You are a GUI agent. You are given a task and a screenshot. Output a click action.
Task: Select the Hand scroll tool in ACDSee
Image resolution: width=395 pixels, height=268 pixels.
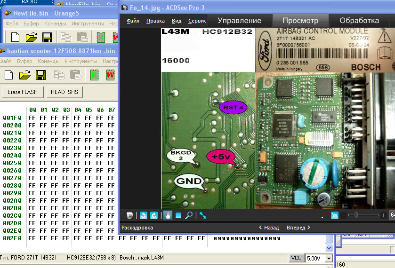click(168, 215)
